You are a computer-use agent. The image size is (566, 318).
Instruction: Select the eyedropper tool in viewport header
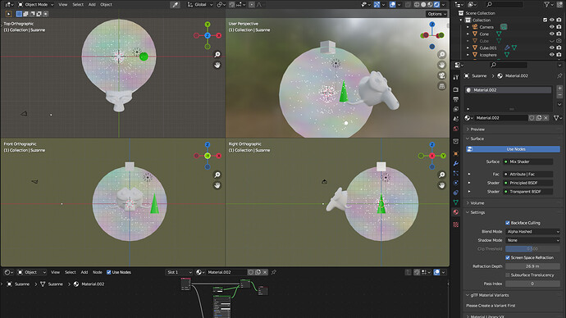[175, 5]
